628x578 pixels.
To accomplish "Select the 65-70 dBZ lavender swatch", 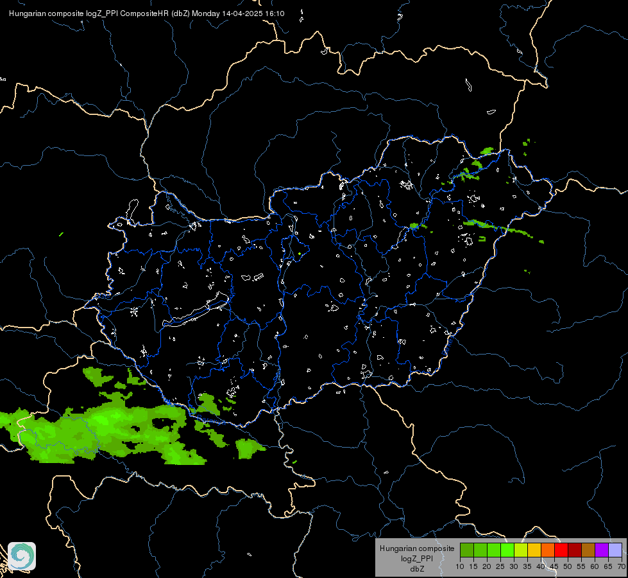I will (615, 550).
